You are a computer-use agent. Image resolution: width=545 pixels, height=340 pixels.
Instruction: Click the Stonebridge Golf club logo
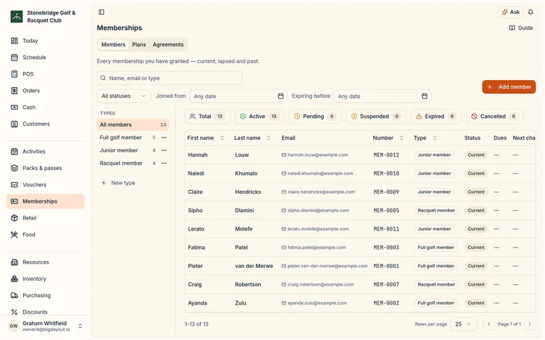pos(16,16)
